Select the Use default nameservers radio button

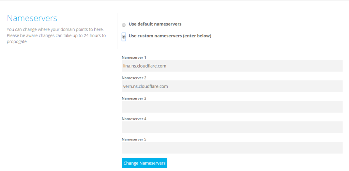(x=124, y=25)
